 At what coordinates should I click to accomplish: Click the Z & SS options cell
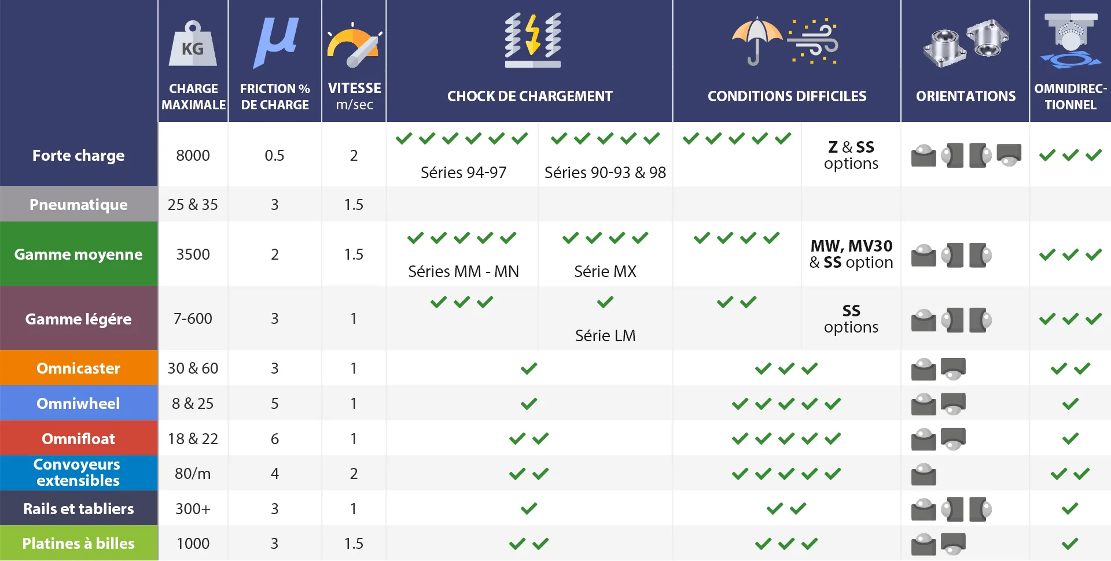pyautogui.click(x=851, y=155)
